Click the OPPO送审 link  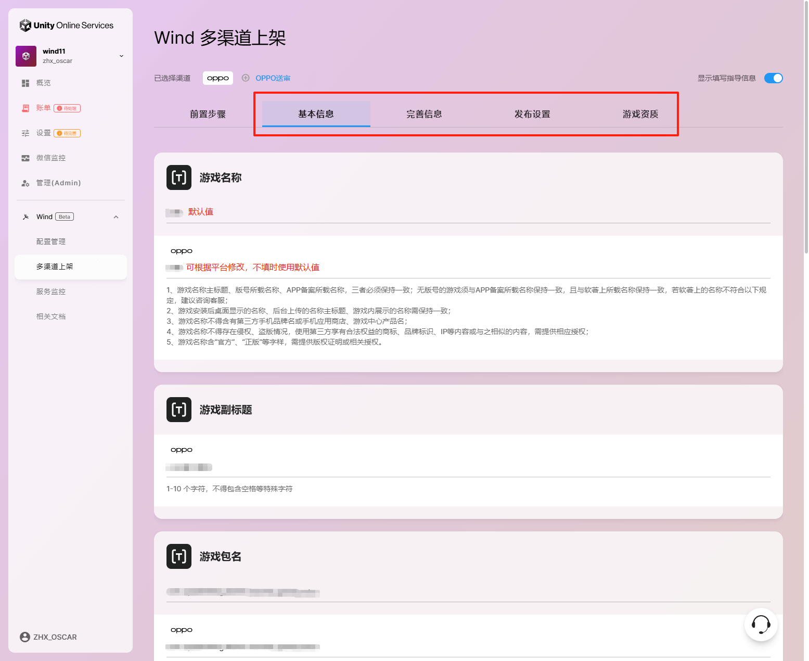click(273, 78)
